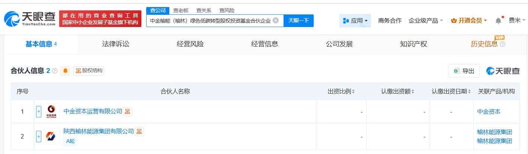Clear the search box with X icon
This screenshot has width=528, height=154.
tap(275, 20)
